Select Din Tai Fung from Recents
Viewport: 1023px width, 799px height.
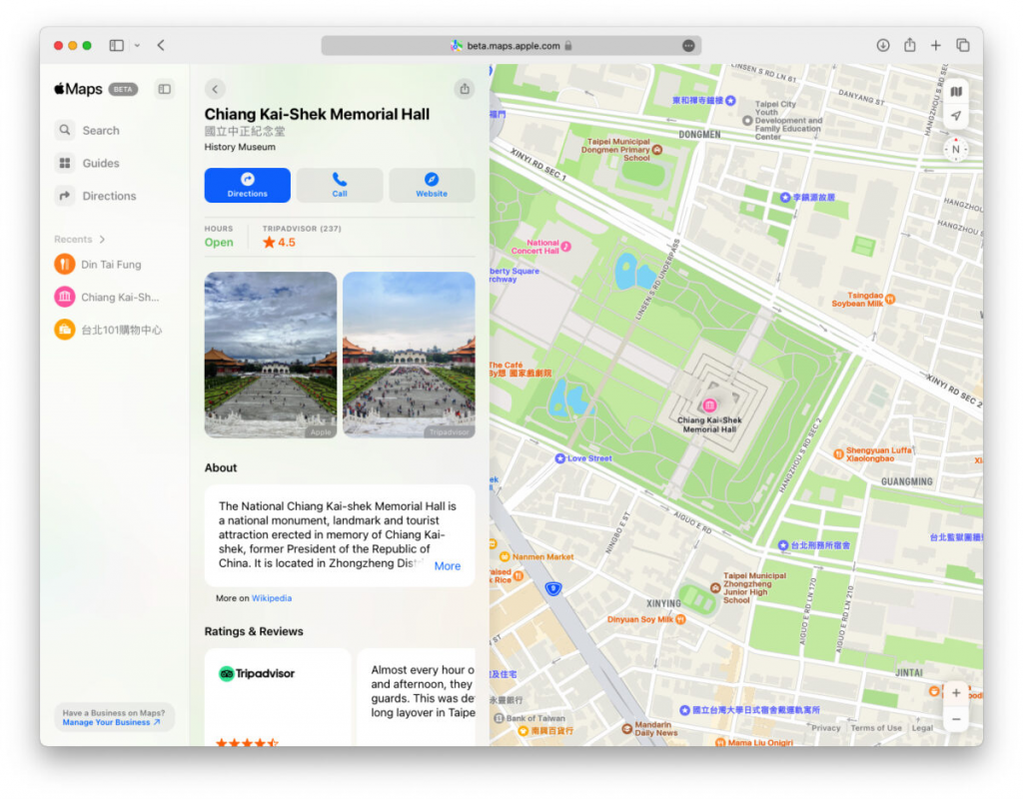pos(102,264)
